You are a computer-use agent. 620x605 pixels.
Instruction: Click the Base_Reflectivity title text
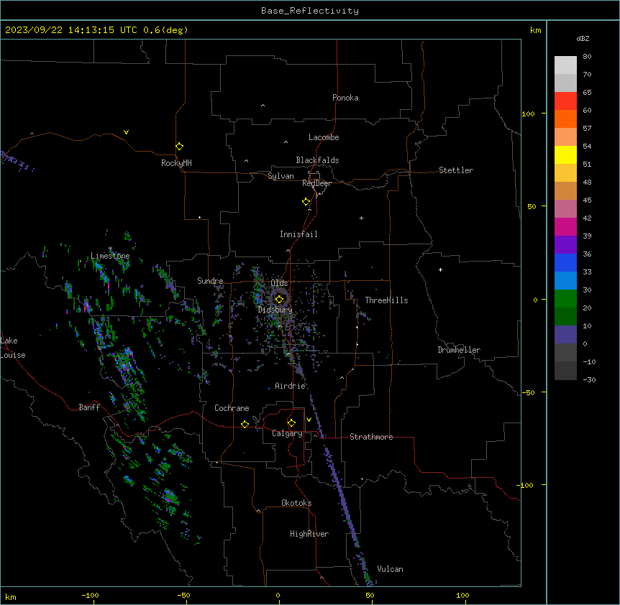tap(310, 11)
